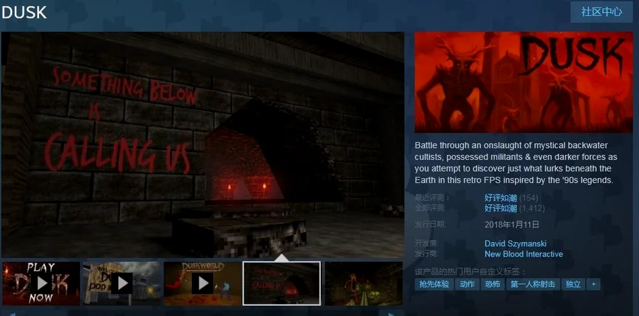The height and width of the screenshot is (316, 639).
Task: Select the 抢先体验 tag
Action: [434, 284]
